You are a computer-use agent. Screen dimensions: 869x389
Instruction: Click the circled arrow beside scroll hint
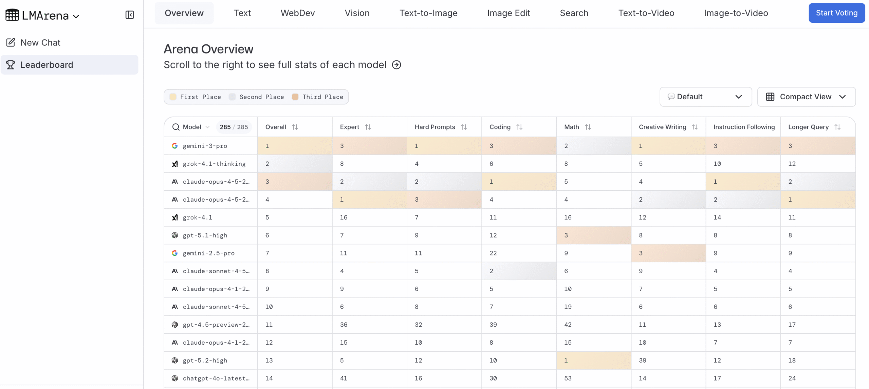[x=396, y=65]
